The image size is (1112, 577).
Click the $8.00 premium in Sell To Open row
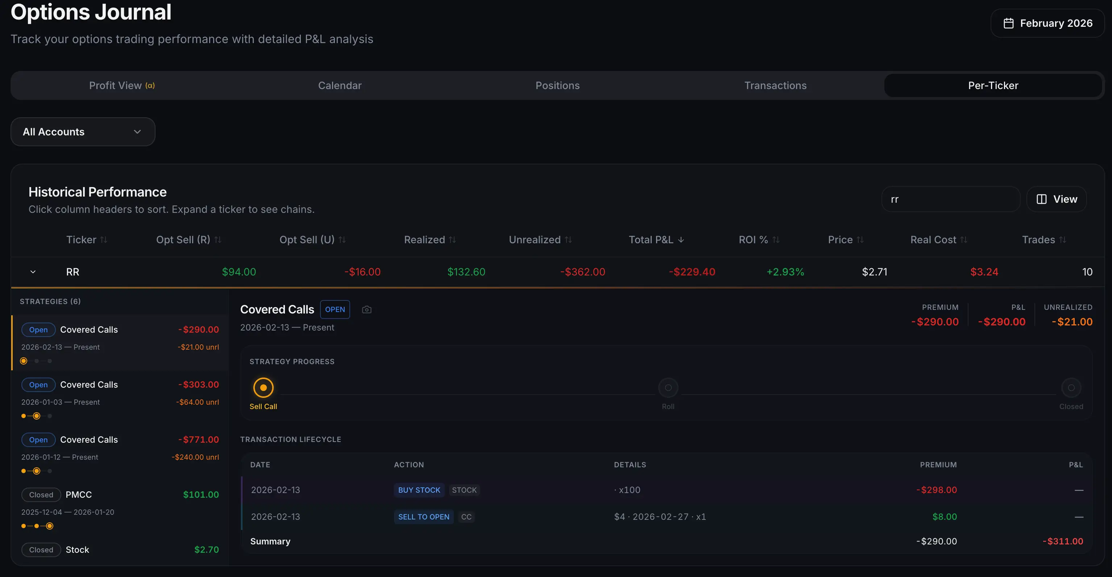point(945,517)
